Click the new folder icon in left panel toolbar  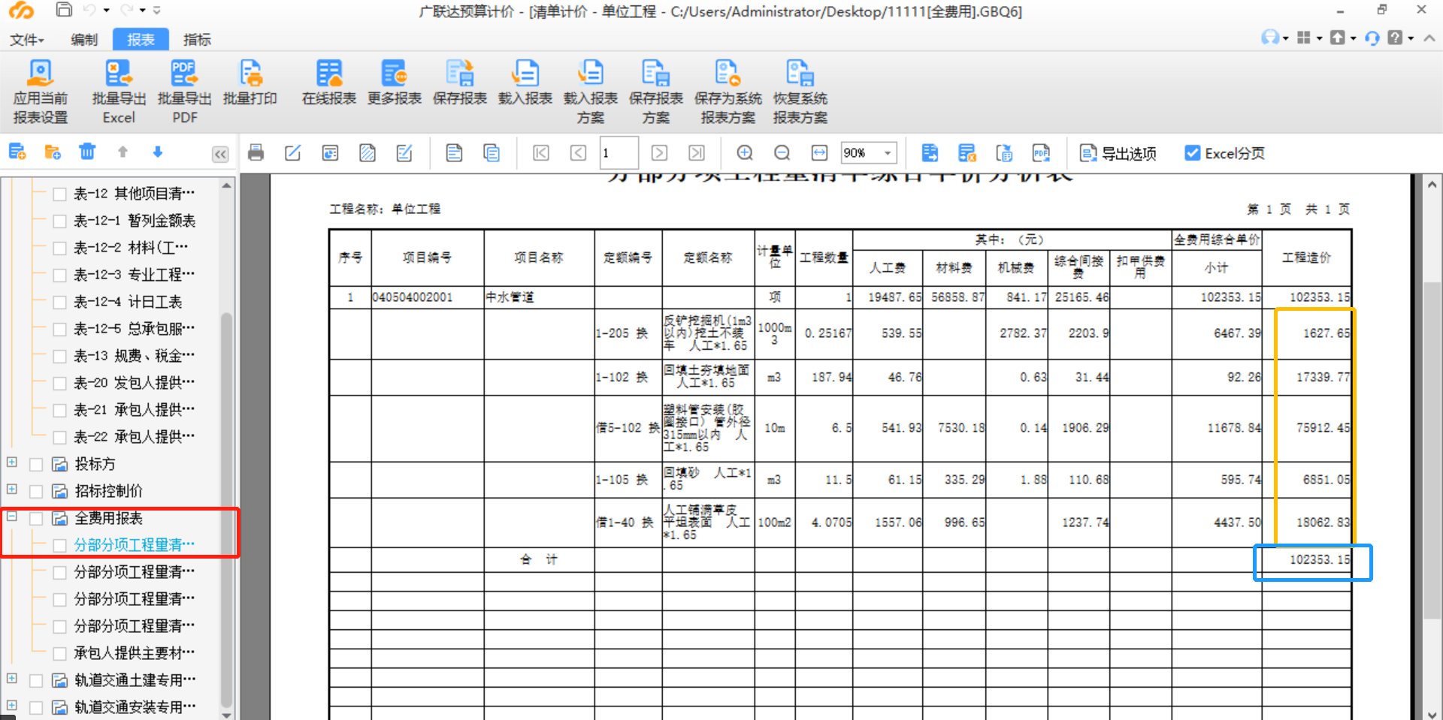53,152
